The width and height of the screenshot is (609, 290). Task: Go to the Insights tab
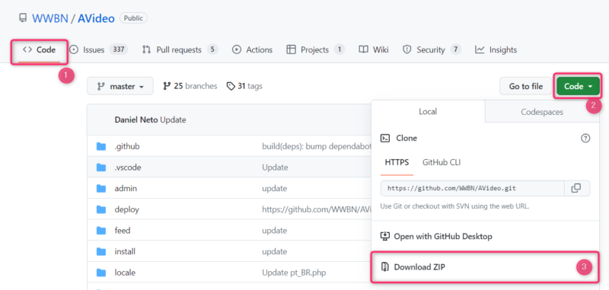coord(496,49)
